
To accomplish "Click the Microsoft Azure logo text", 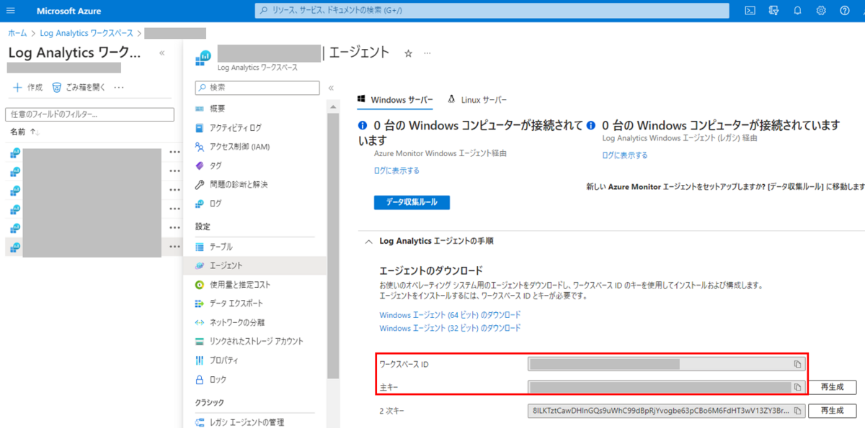I will point(69,11).
